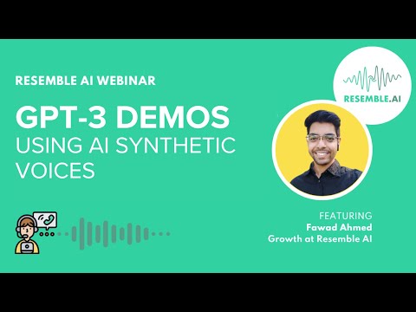Image resolution: width=416 pixels, height=312 pixels.
Task: Click the GPT-3 DEMOS headline
Action: click(x=122, y=118)
